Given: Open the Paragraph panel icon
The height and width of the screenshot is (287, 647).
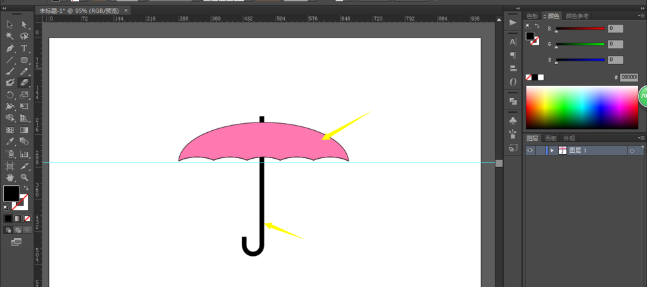Looking at the screenshot, I should (513, 55).
